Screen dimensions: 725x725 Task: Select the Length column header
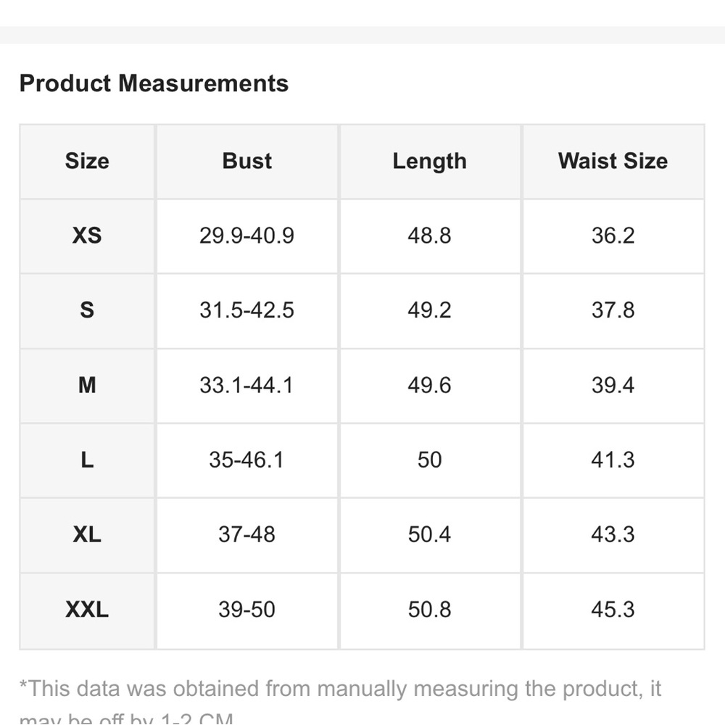pyautogui.click(x=429, y=162)
